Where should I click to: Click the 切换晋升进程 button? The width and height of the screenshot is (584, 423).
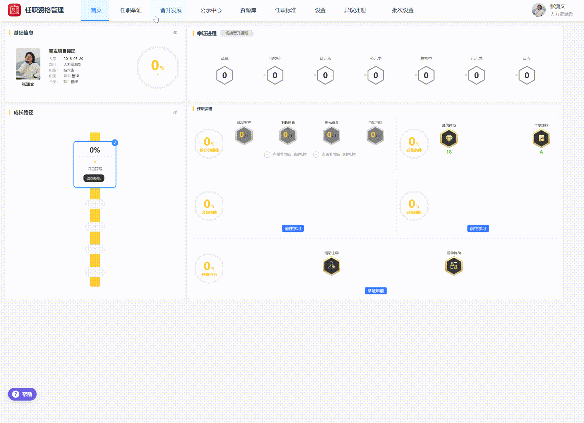point(237,33)
